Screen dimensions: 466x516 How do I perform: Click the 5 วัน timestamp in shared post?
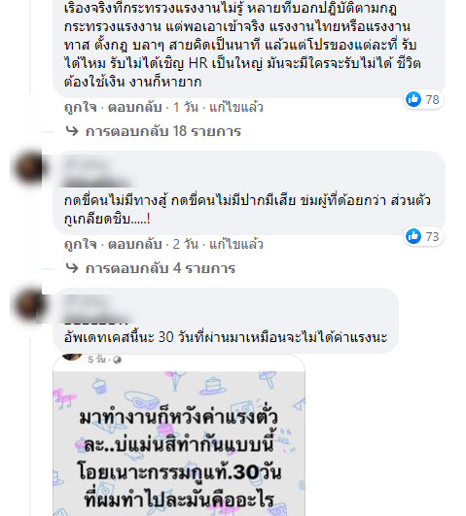[96, 360]
